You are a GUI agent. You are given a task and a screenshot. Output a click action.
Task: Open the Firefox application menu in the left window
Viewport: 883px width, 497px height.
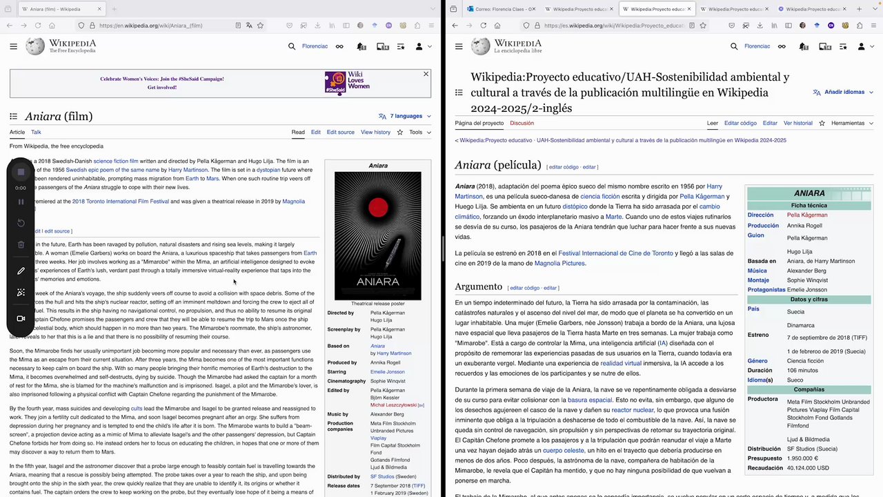432,26
